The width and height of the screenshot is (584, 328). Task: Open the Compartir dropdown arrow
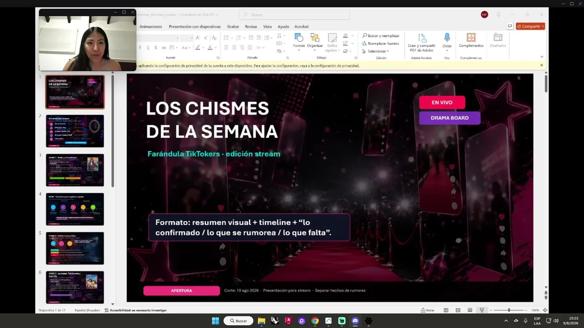(x=543, y=26)
